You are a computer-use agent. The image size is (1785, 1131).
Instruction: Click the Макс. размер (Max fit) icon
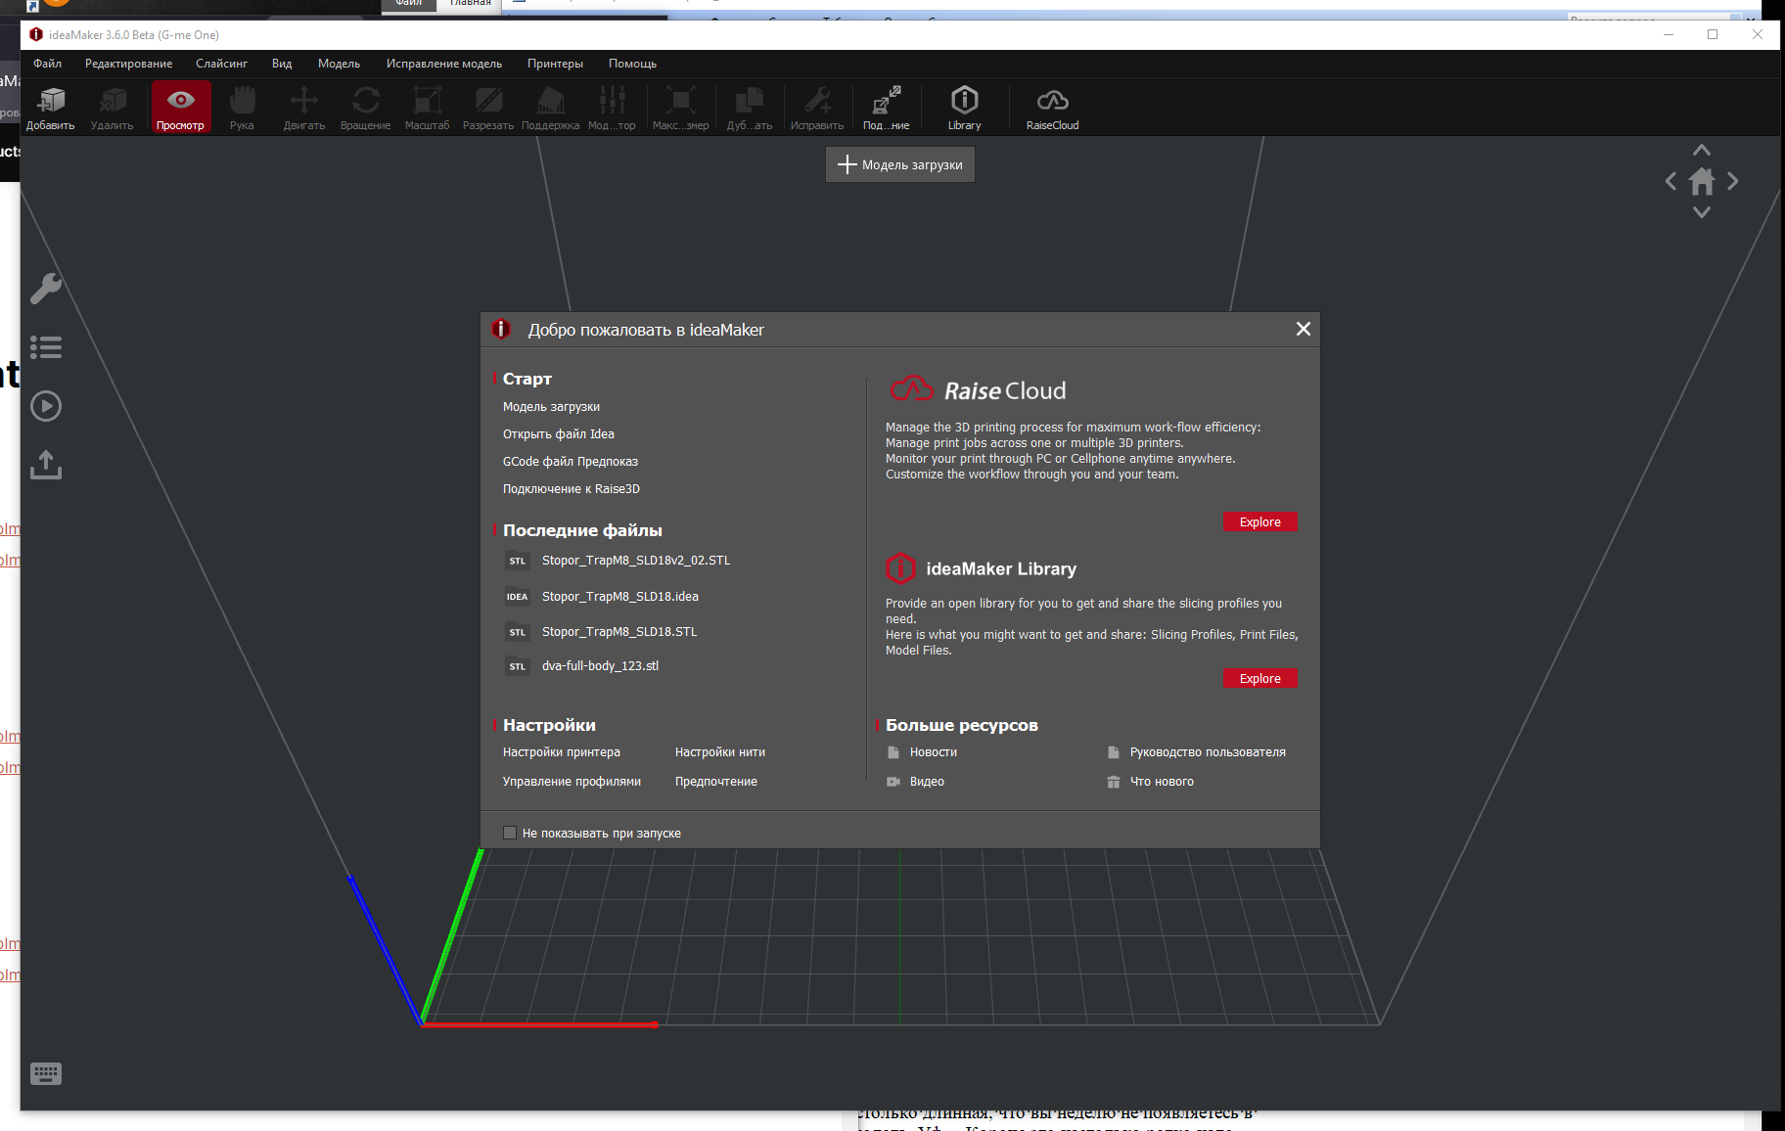pyautogui.click(x=681, y=108)
